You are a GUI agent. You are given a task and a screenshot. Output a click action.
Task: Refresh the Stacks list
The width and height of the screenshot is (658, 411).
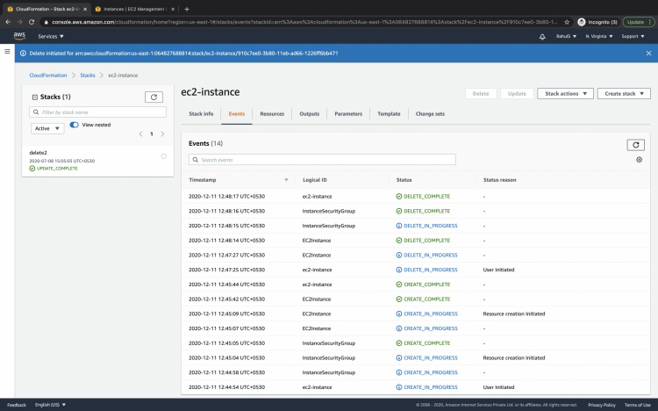tap(154, 97)
